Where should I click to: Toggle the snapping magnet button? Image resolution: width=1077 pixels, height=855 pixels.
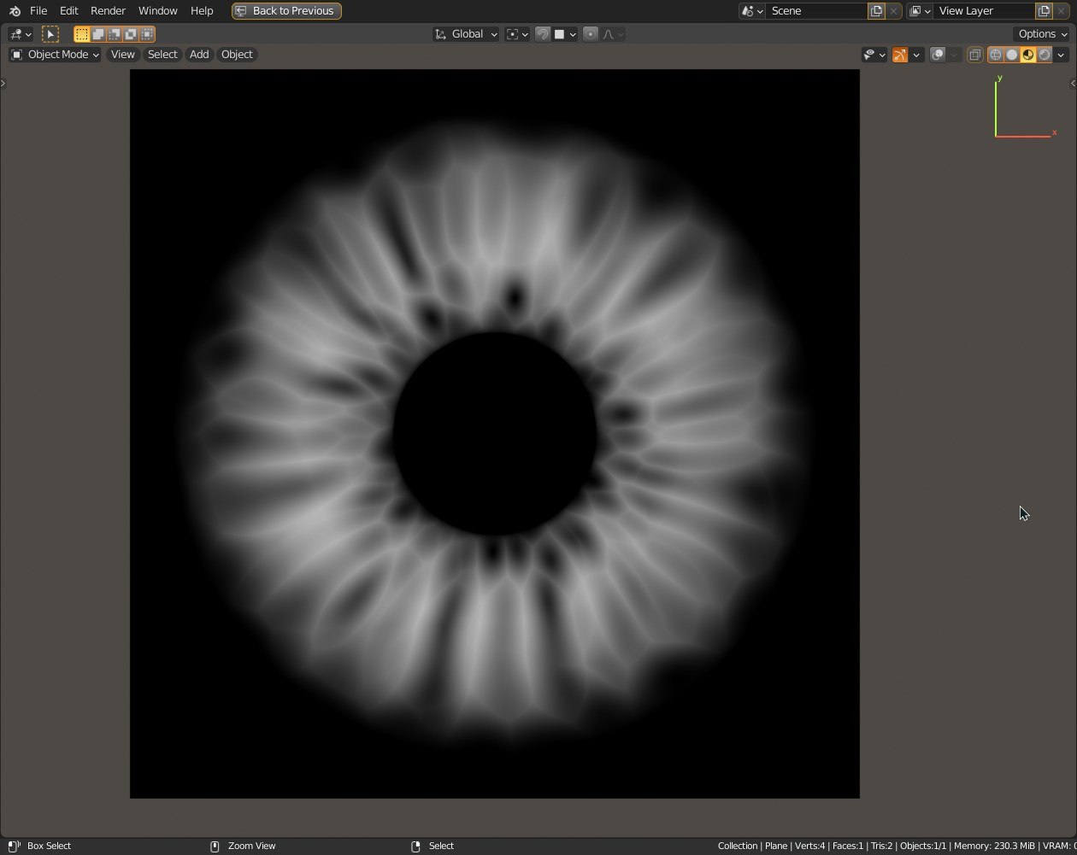point(542,34)
